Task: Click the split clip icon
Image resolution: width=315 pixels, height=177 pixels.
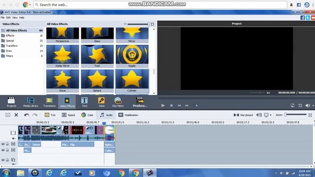Action: point(8,115)
